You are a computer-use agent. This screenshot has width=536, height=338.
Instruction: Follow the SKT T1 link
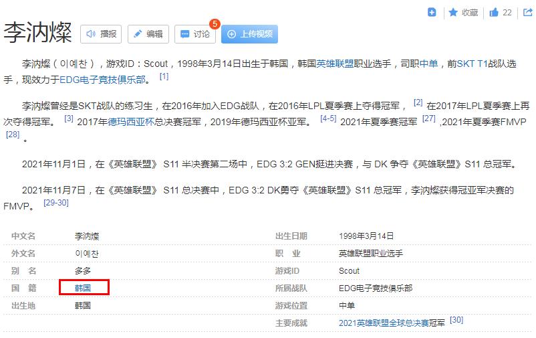click(x=473, y=64)
